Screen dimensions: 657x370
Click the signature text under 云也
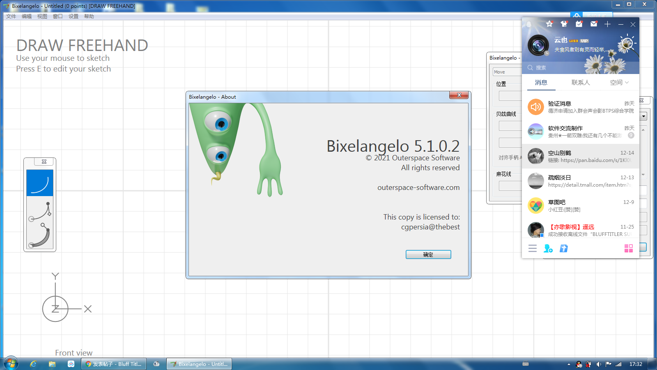[581, 50]
